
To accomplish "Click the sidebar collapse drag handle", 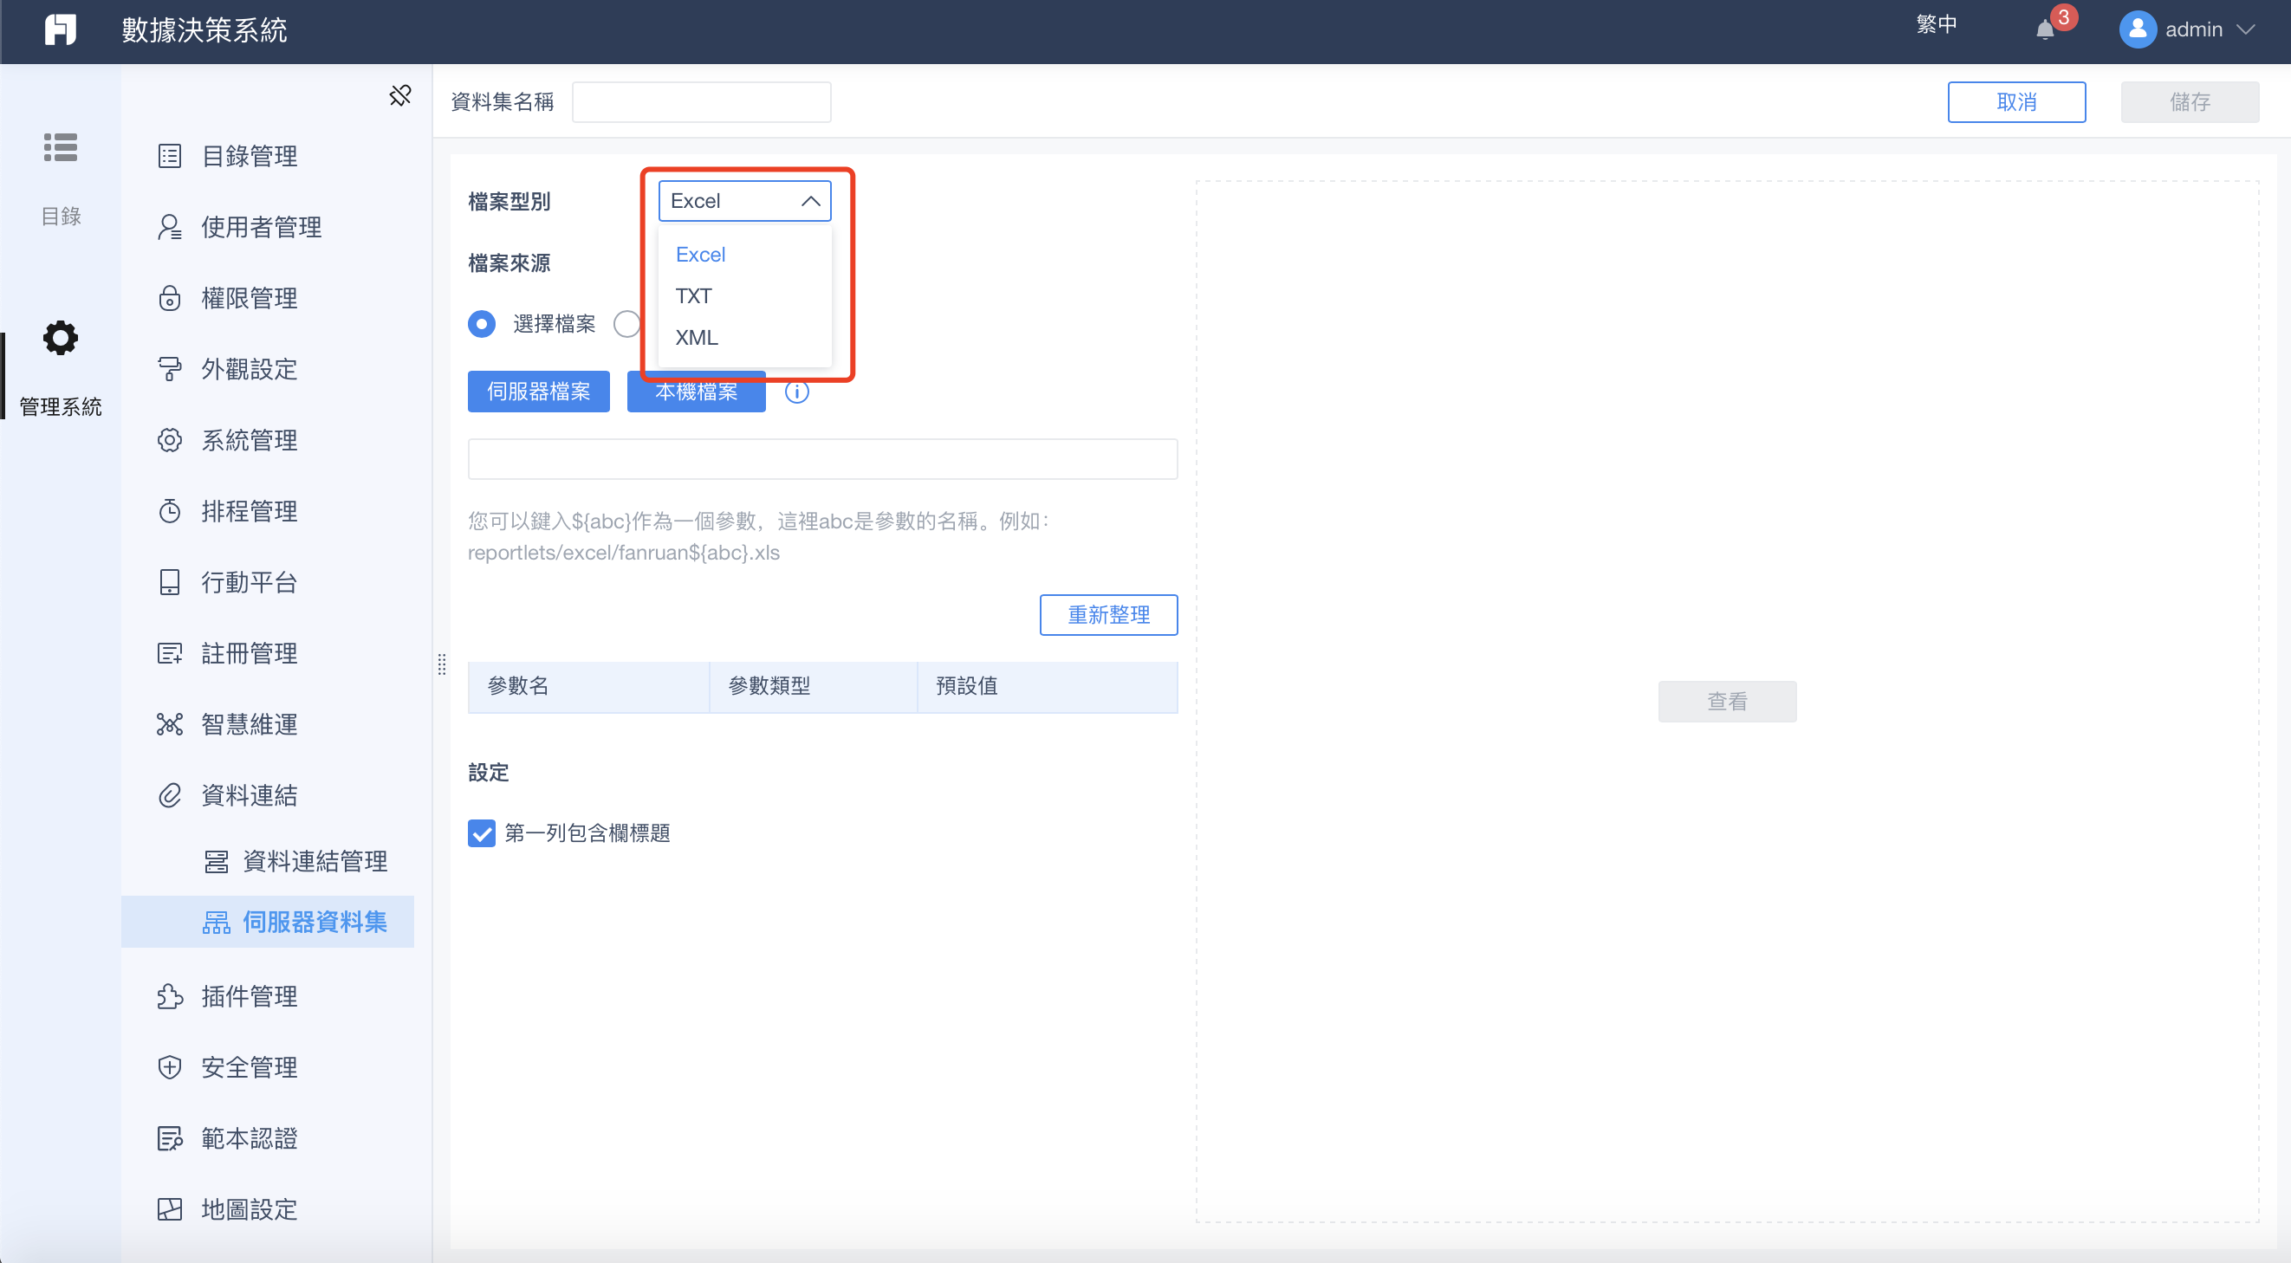I will [x=441, y=664].
